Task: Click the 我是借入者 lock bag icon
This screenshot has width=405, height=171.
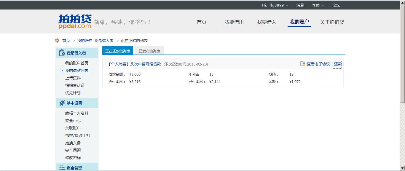Action: point(62,53)
